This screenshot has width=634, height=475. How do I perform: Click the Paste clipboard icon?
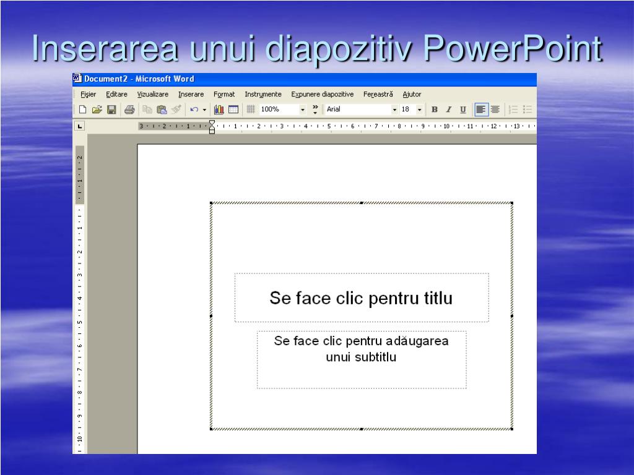[x=162, y=109]
